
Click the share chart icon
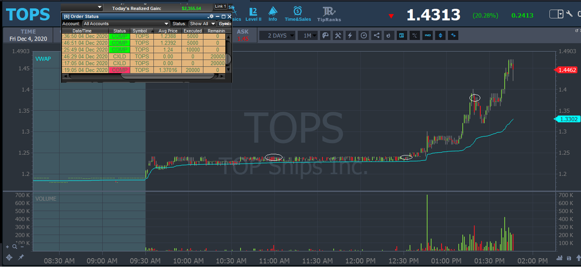[x=377, y=35]
